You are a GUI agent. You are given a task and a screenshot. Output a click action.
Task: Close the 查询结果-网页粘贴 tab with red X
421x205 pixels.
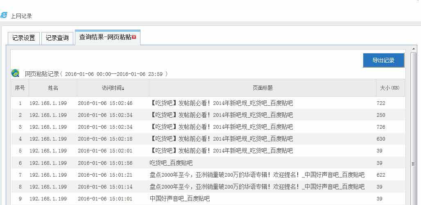134,37
